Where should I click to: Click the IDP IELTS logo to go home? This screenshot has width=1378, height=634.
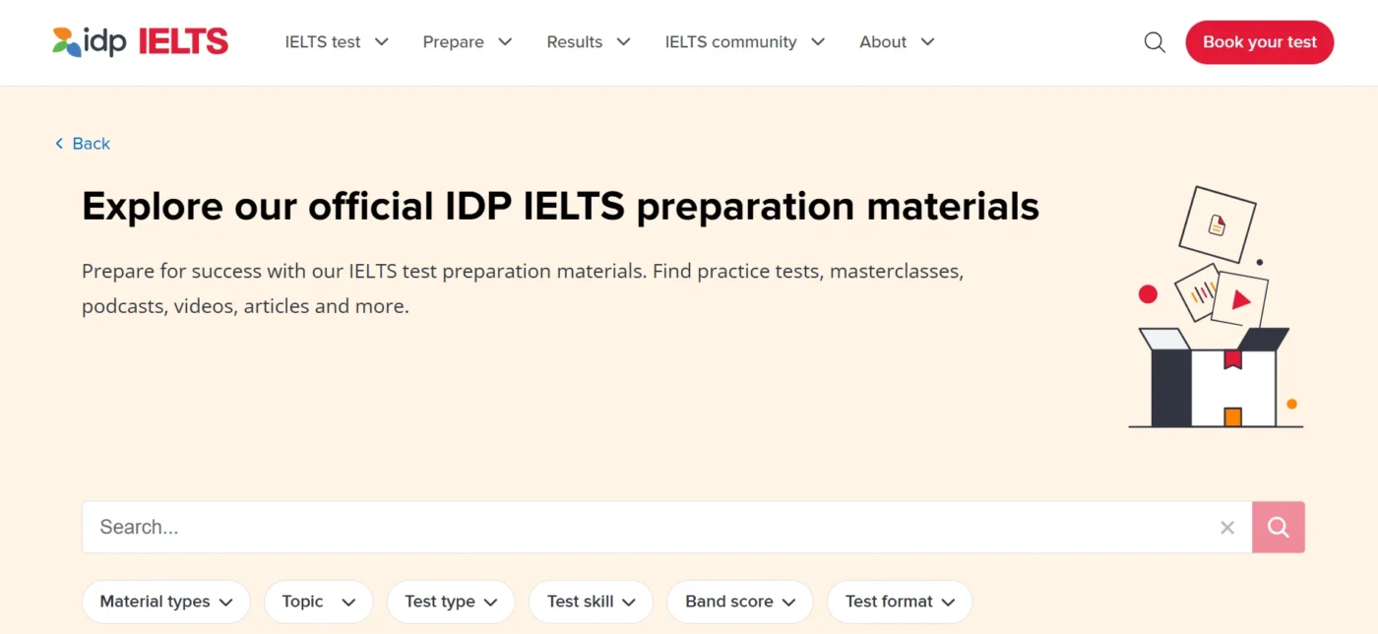[x=138, y=41]
